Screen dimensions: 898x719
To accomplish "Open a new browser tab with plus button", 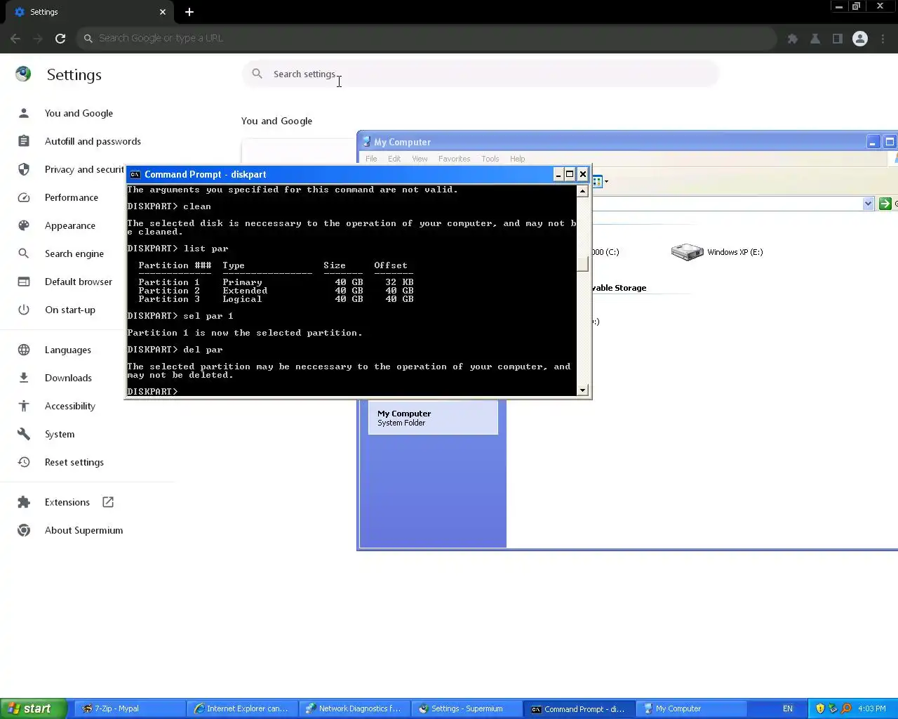I will (189, 12).
